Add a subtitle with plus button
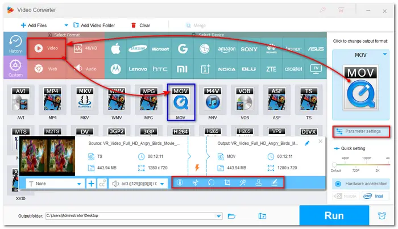398x229 pixels. tap(91, 184)
